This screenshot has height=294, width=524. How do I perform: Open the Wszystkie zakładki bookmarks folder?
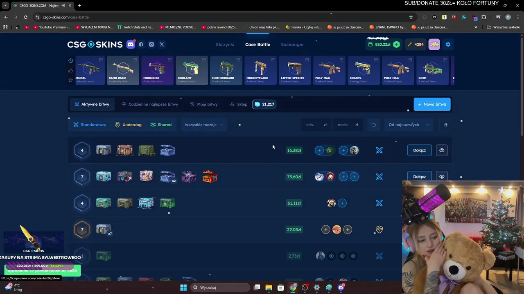click(503, 27)
